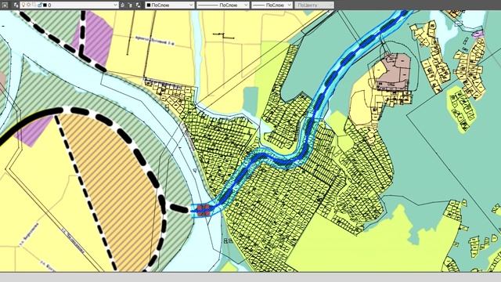Click the layer states icon

(138, 5)
